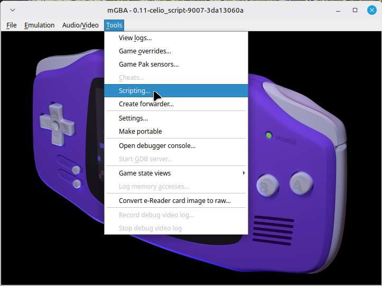The width and height of the screenshot is (382, 286).
Task: Launch the Scripting... window
Action: coord(176,91)
